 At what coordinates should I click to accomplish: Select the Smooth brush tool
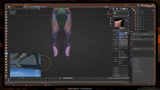click(x=6, y=37)
